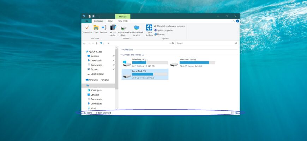Open the address bar history dropdown
Viewport: 307px width, 141px height.
[x=170, y=43]
